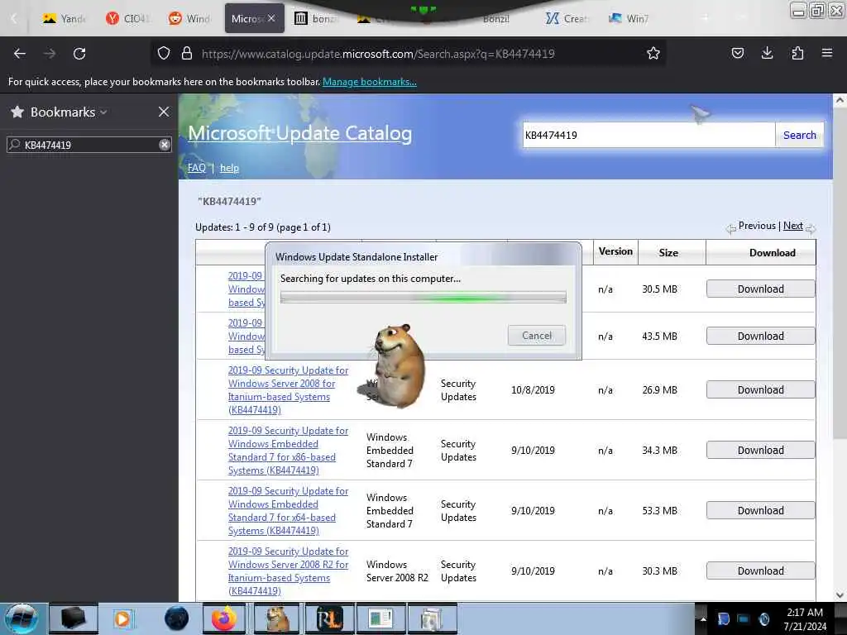Screen dimensions: 847x635
Task: Click the Microsoft Update Catalog title link
Action: [x=299, y=133]
